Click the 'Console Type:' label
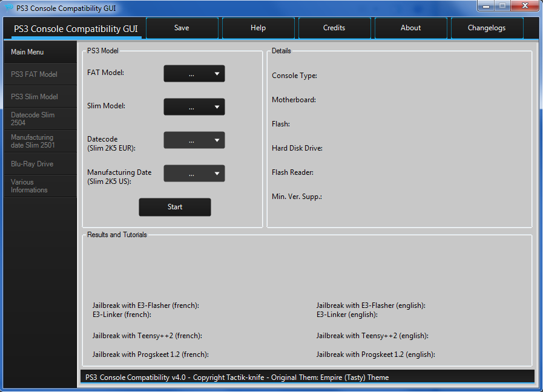Image resolution: width=543 pixels, height=392 pixels. click(x=294, y=76)
